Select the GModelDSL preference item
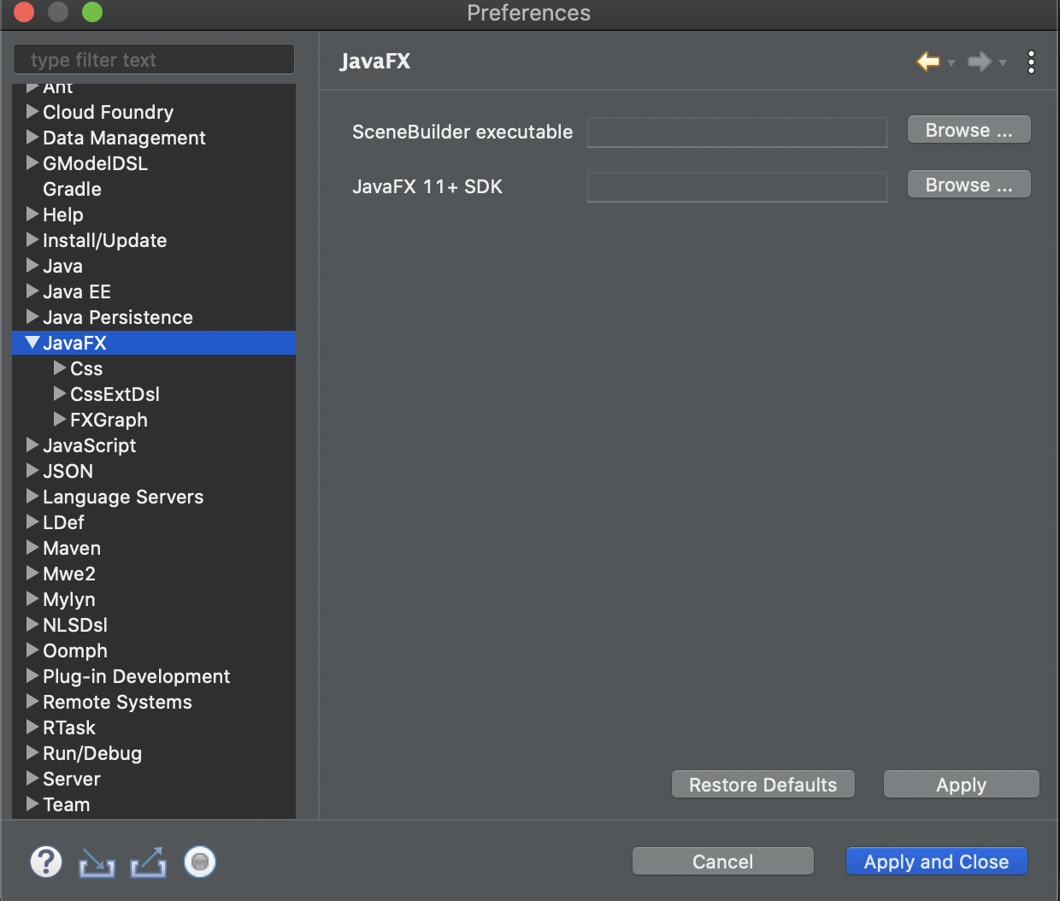Image resolution: width=1060 pixels, height=901 pixels. (x=96, y=163)
